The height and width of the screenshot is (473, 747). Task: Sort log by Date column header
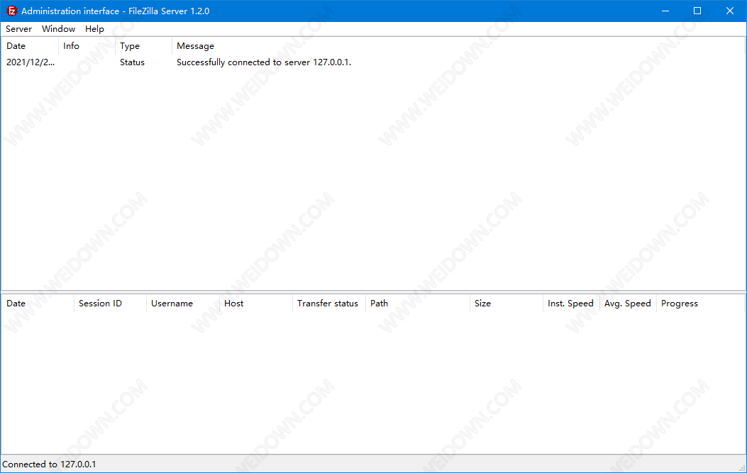(30, 45)
